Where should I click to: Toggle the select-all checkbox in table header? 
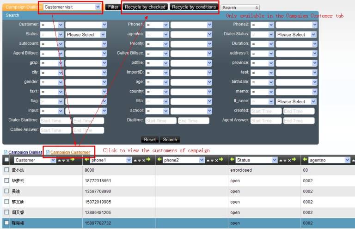(6, 160)
